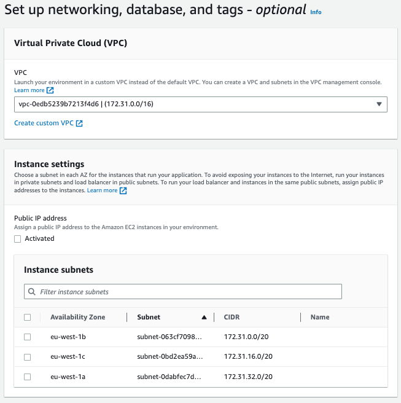Viewport: 401px width, 403px height.
Task: Enable the Public IP address Activated checkbox
Action: pyautogui.click(x=18, y=239)
